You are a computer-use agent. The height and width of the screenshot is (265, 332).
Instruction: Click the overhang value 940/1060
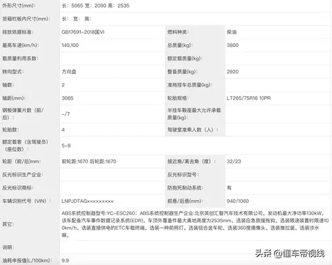point(238,201)
